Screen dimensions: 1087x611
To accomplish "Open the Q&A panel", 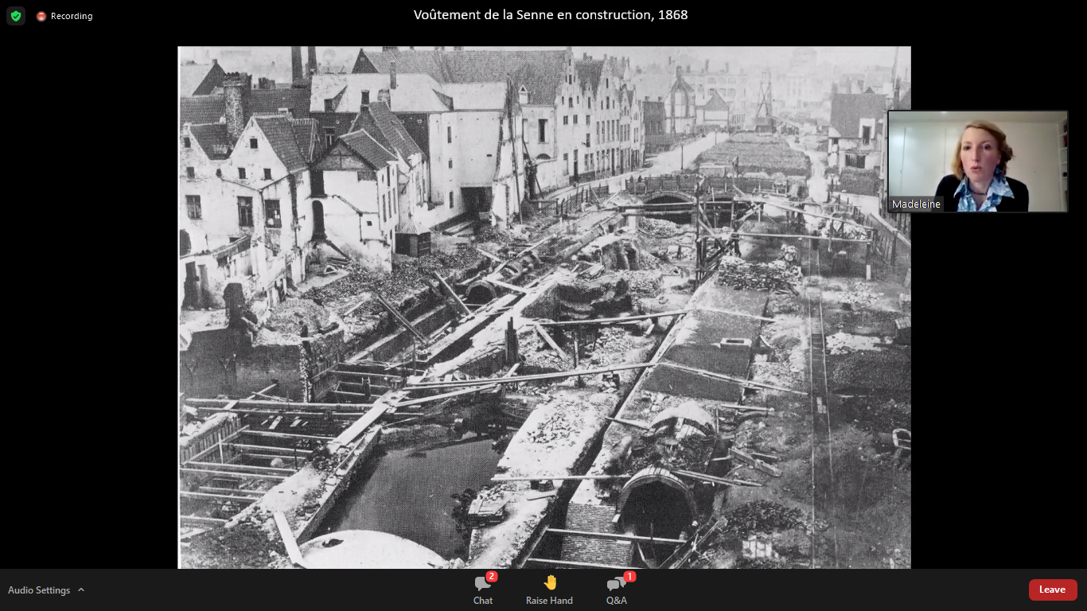I will pyautogui.click(x=617, y=590).
